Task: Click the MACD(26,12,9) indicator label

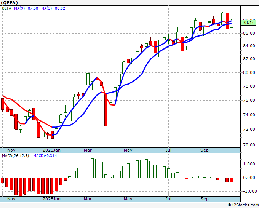Action: [15, 156]
